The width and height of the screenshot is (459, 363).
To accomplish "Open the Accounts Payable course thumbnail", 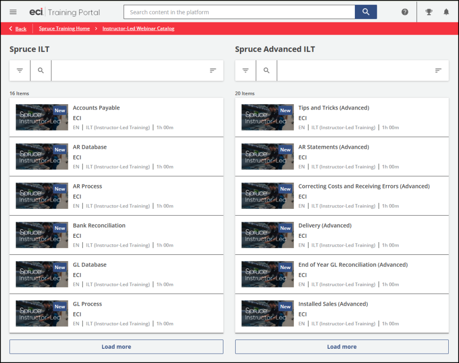I will tap(42, 117).
